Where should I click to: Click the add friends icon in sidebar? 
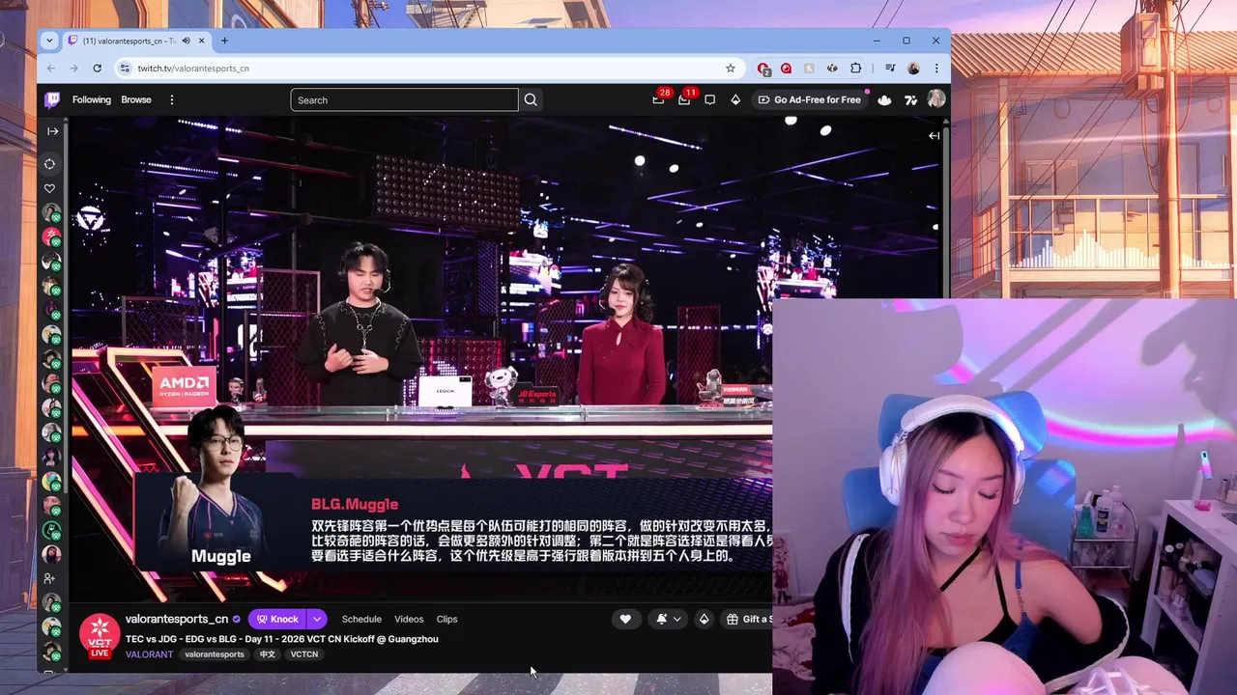tap(50, 578)
